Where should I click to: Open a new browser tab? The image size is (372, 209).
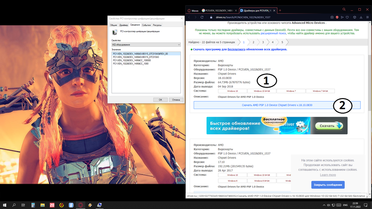(x=280, y=10)
